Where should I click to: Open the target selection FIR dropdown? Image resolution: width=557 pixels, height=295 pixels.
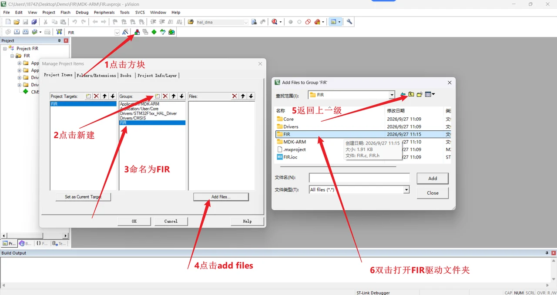coord(117,33)
